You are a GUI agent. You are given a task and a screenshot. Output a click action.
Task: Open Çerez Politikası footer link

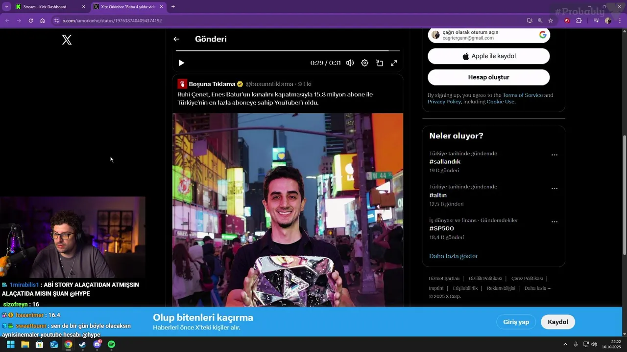pos(527,279)
